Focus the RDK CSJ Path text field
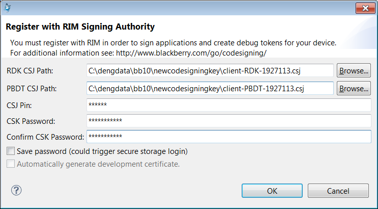378x209 pixels. 210,70
